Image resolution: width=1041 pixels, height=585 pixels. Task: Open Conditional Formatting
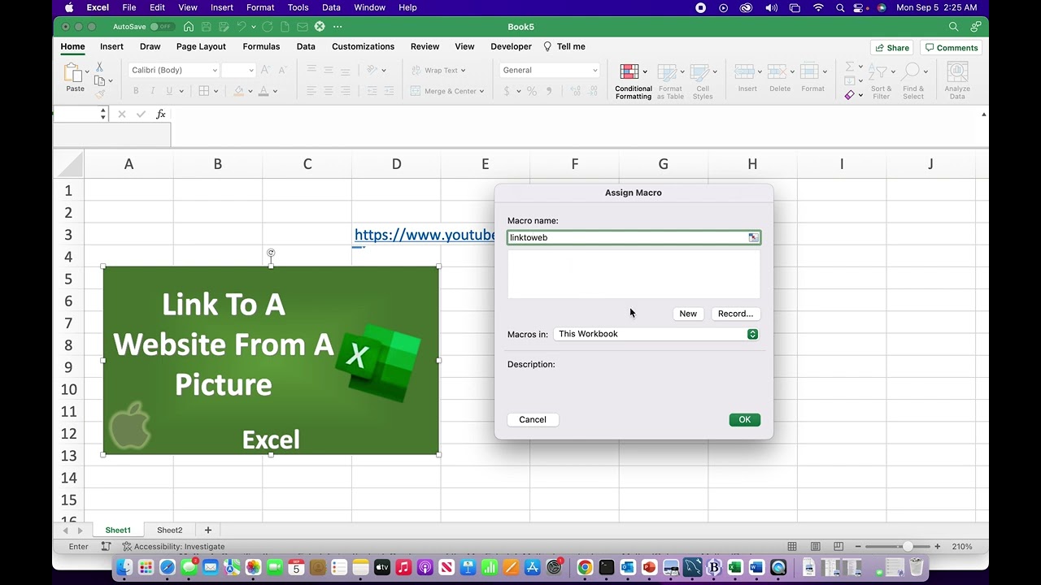pos(633,81)
